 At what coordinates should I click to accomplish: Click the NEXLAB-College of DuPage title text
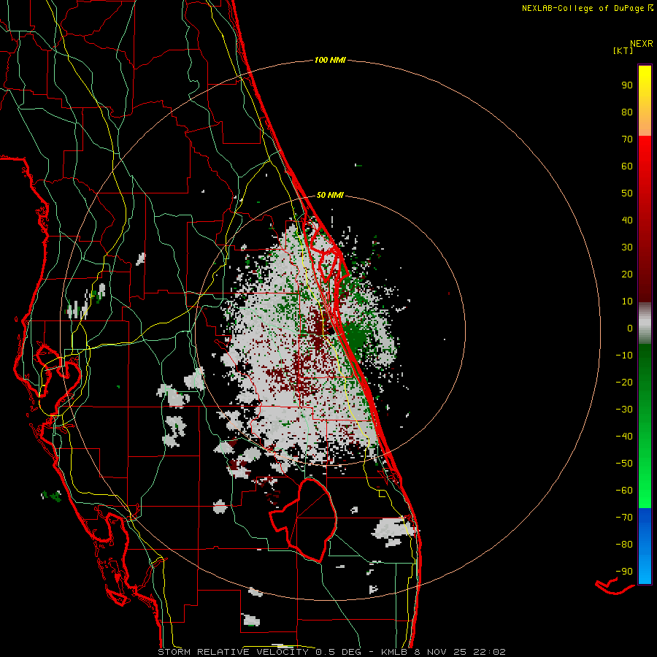[583, 8]
